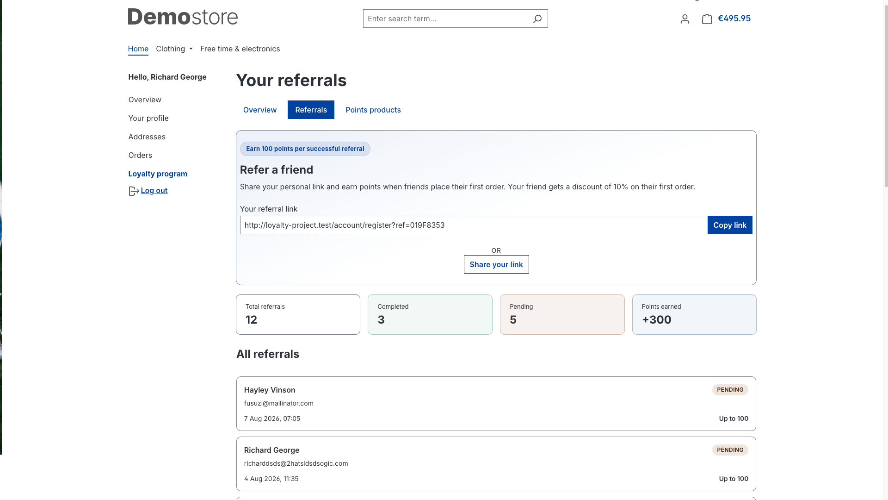
Task: Click the date 4 Aug 2026, 11:35
Action: click(x=271, y=479)
